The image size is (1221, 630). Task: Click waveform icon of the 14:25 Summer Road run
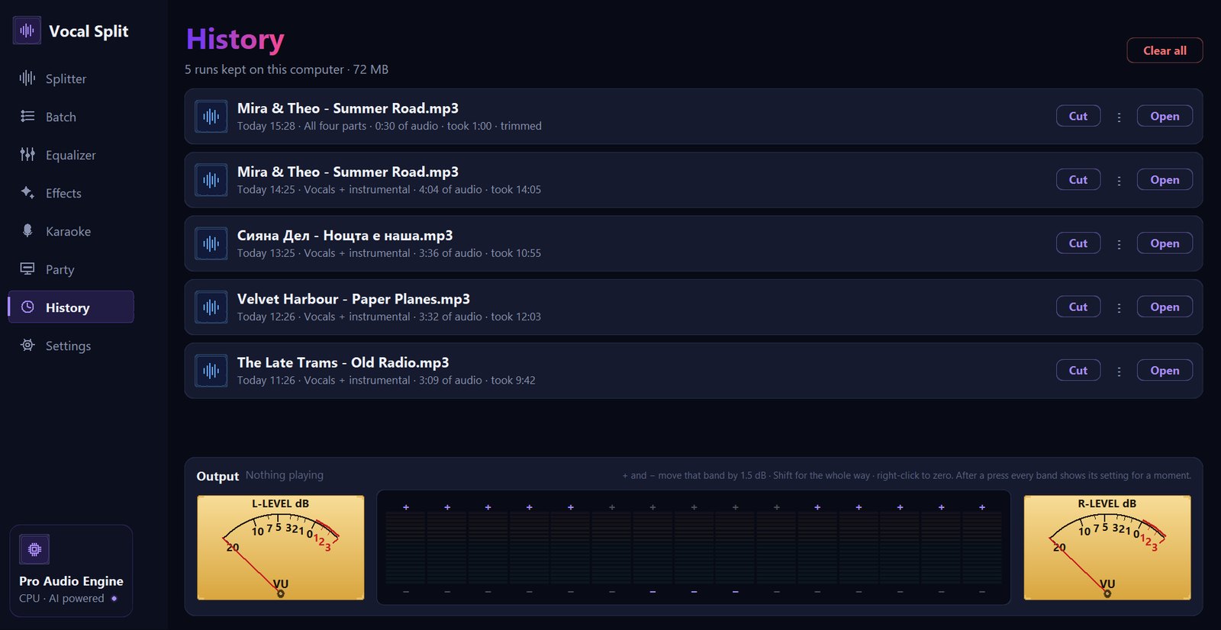(211, 180)
